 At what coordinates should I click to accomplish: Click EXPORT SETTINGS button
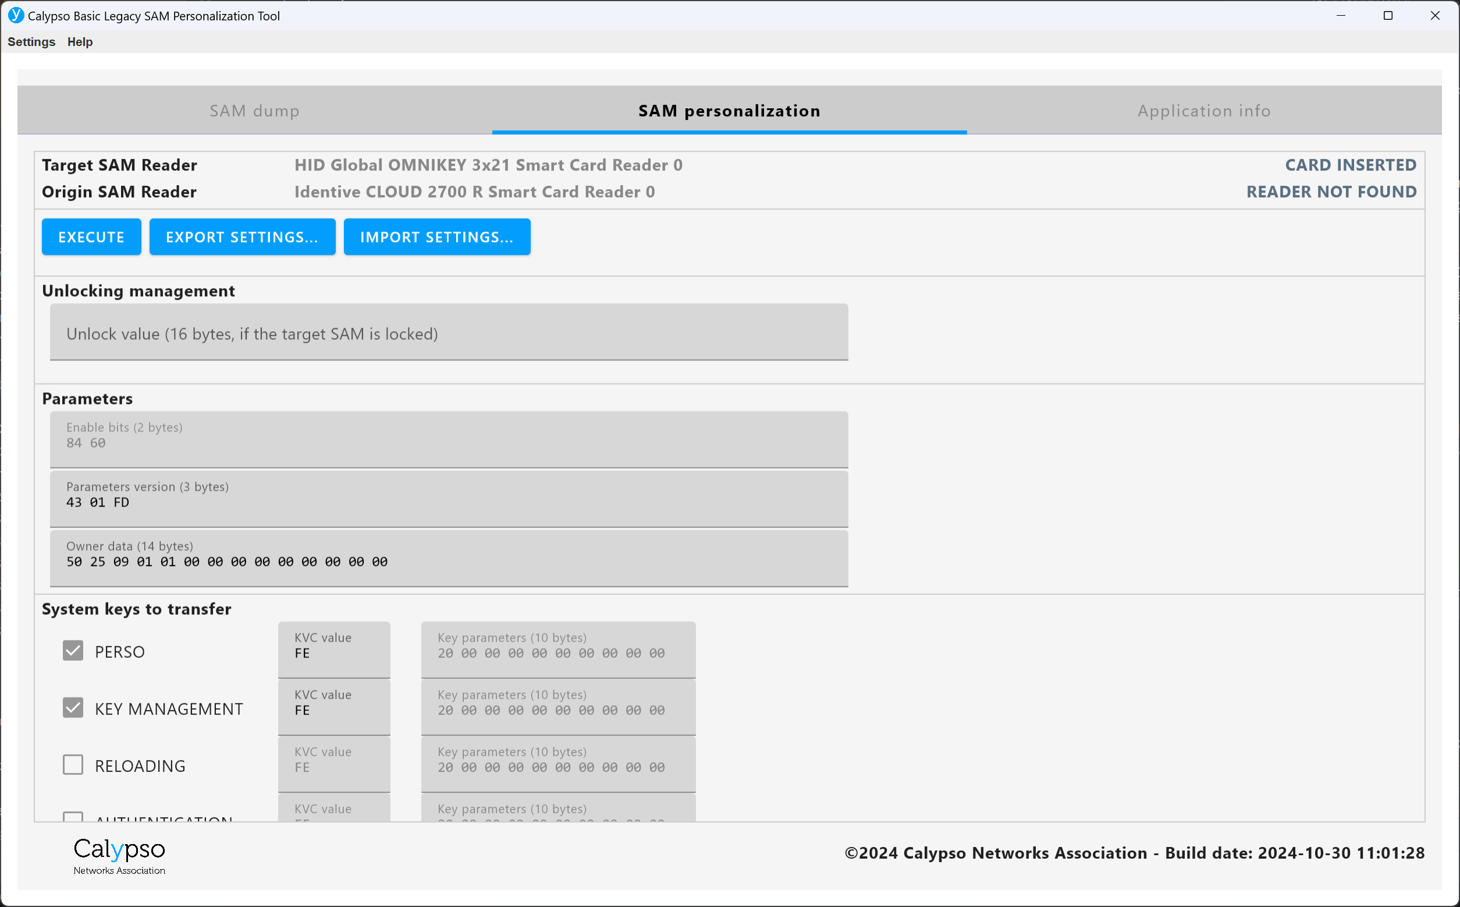point(242,237)
